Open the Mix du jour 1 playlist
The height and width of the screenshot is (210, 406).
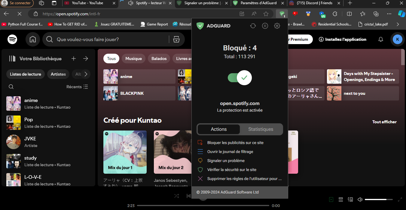click(x=125, y=152)
